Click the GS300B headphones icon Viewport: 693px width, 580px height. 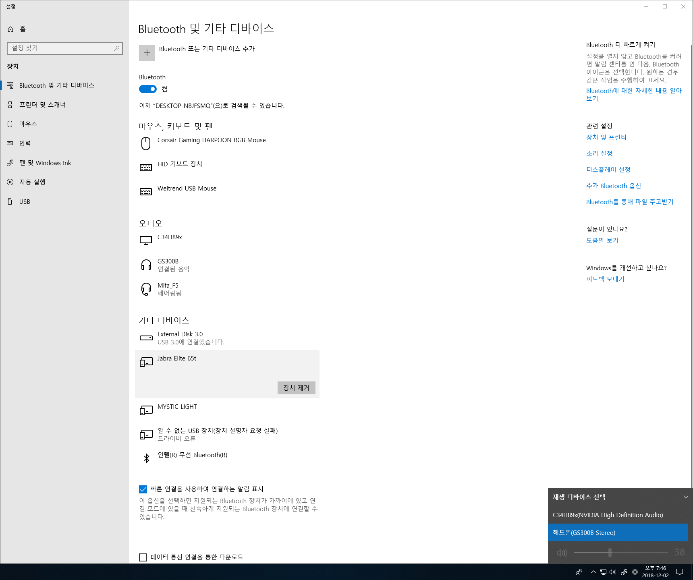(146, 265)
